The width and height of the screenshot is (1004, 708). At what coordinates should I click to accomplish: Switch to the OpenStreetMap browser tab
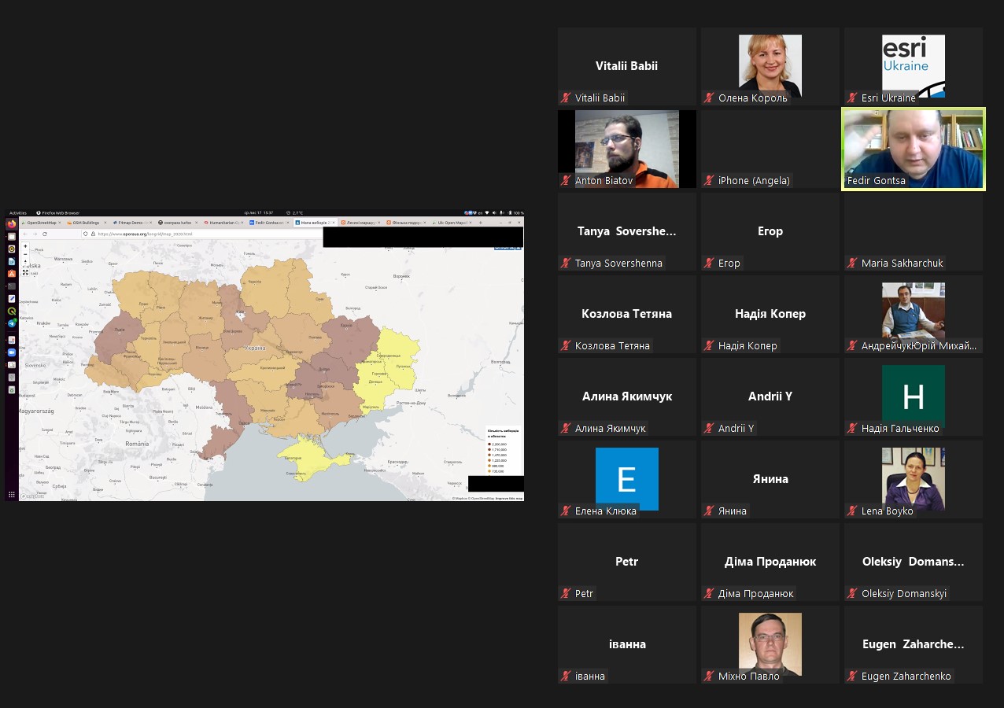42,223
